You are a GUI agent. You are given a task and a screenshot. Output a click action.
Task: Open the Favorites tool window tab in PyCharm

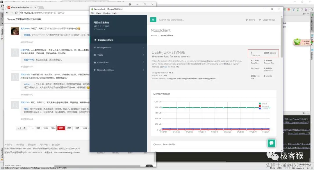pos(2,154)
